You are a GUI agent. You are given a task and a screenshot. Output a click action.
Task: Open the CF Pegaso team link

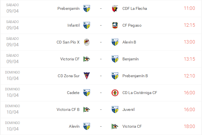pyautogui.click(x=132, y=25)
